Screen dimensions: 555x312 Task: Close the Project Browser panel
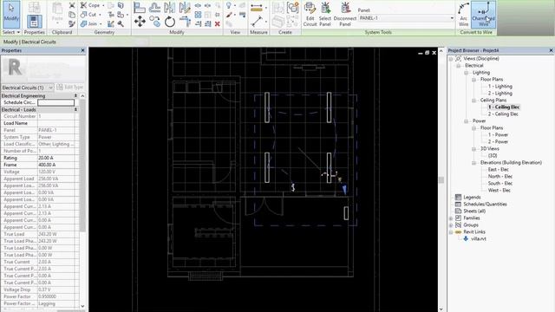click(552, 50)
